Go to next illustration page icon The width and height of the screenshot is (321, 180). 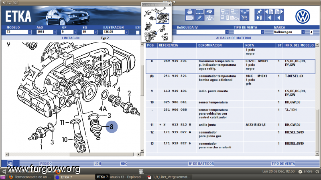(279, 12)
